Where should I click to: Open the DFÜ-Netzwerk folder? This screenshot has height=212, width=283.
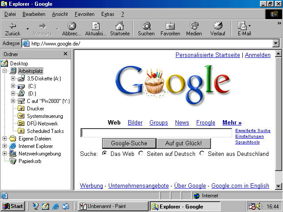pyautogui.click(x=42, y=124)
